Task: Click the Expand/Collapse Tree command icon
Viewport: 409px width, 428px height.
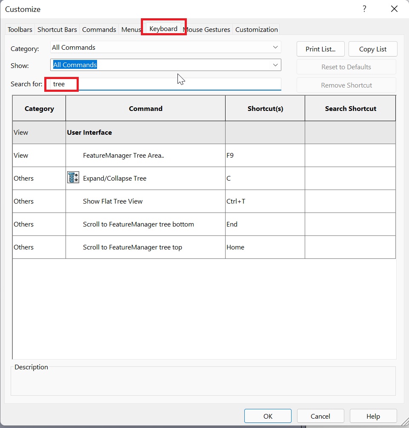Action: point(73,178)
